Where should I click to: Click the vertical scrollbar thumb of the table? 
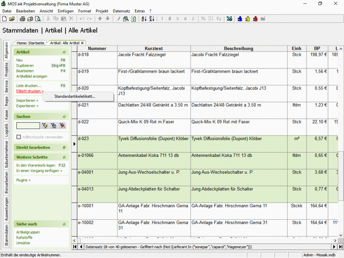click(341, 176)
